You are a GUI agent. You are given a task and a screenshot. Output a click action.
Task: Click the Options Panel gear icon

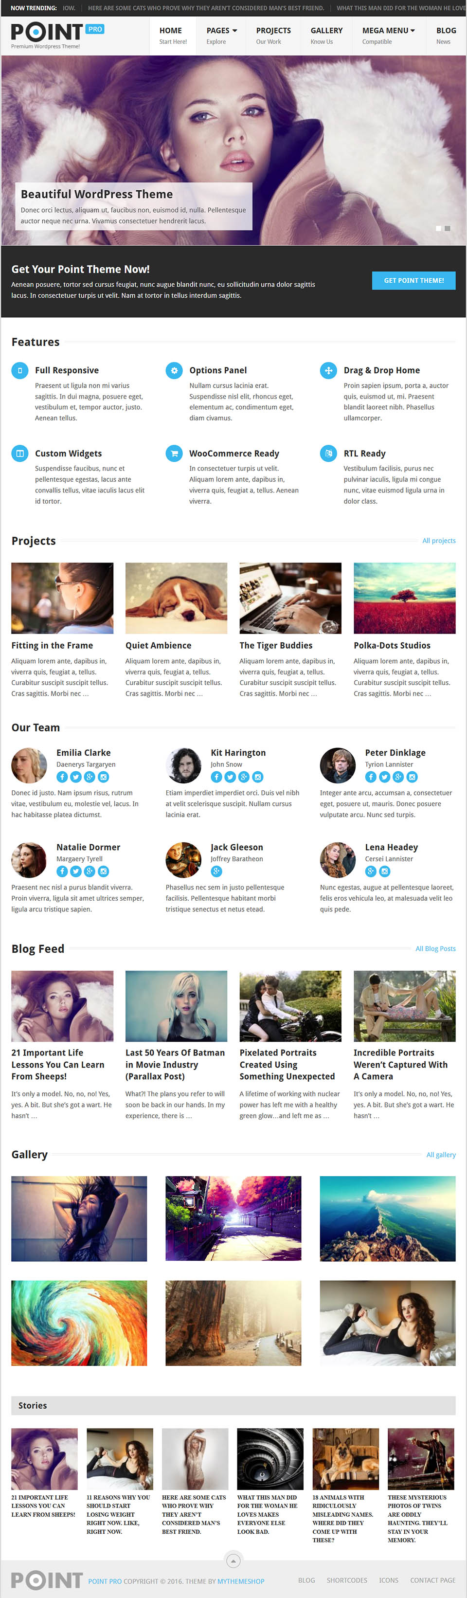pyautogui.click(x=174, y=370)
